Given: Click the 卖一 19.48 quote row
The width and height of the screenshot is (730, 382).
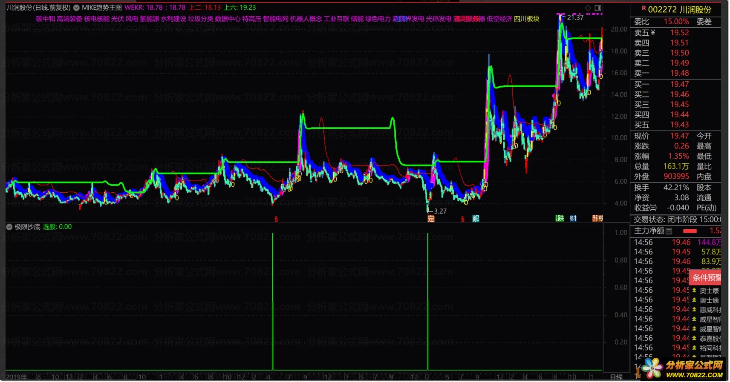Looking at the screenshot, I should 675,73.
